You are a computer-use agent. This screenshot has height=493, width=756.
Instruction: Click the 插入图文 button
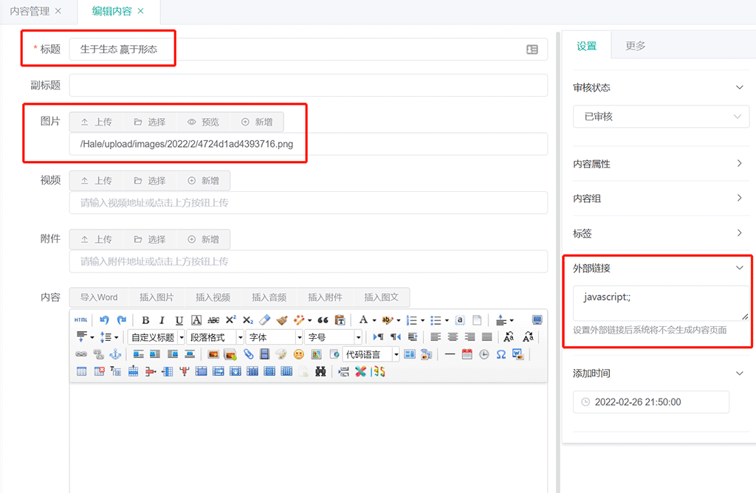(x=382, y=297)
